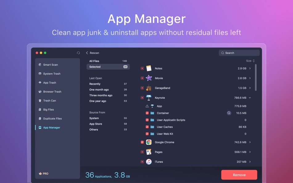Expand the iTunes row chevron

click(x=250, y=162)
